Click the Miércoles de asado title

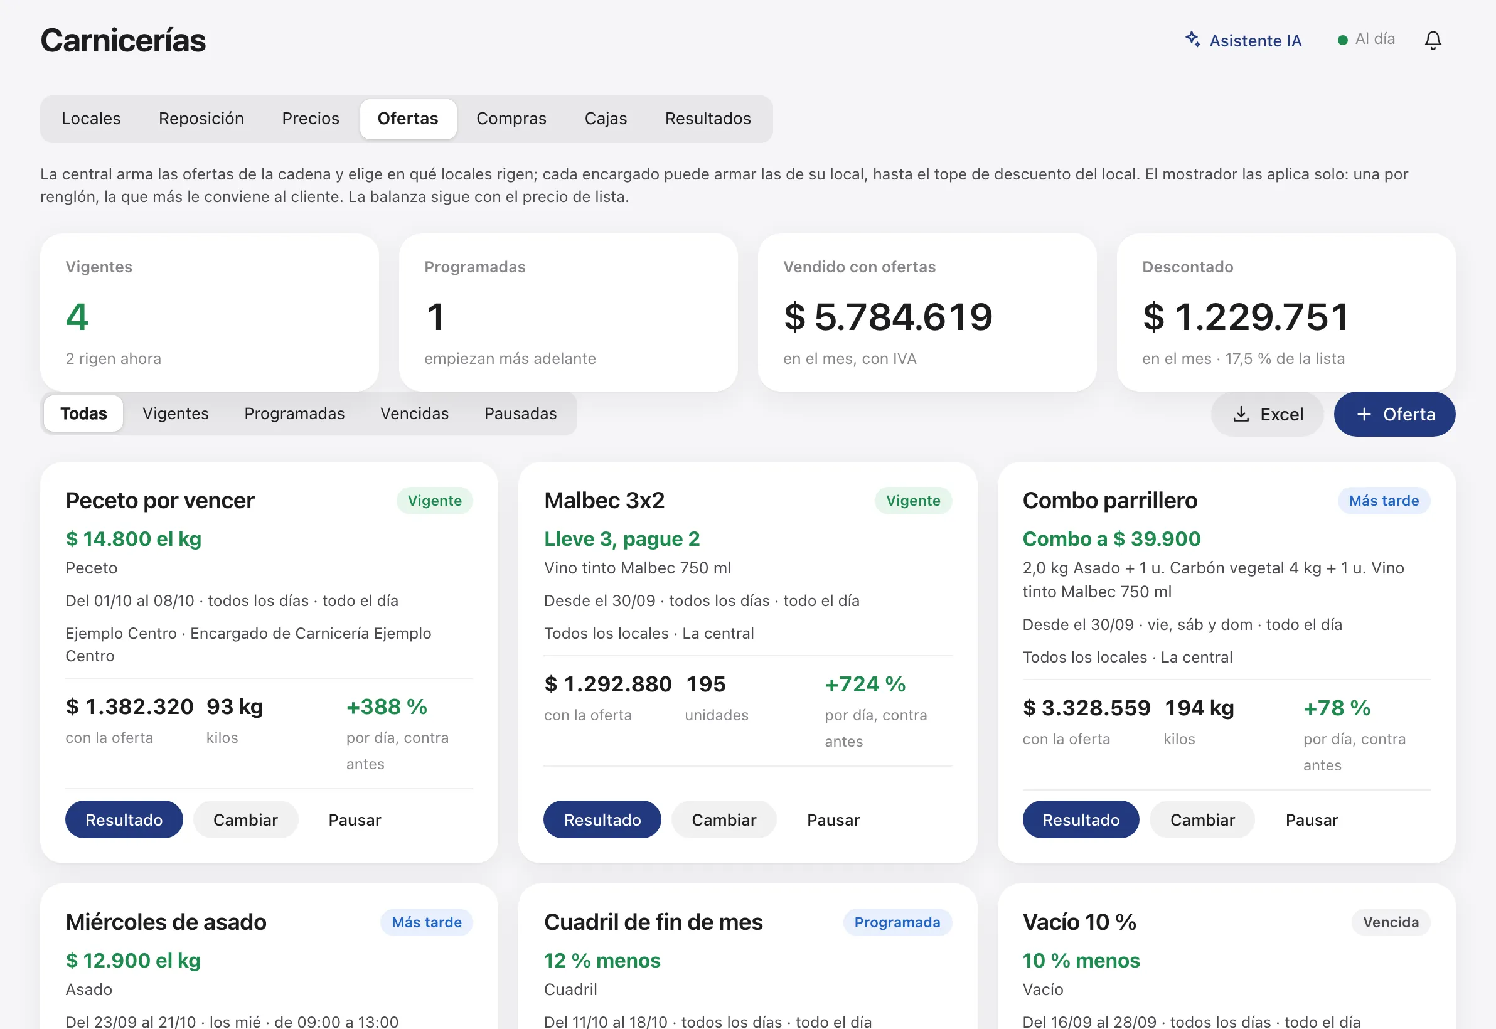coord(166,922)
